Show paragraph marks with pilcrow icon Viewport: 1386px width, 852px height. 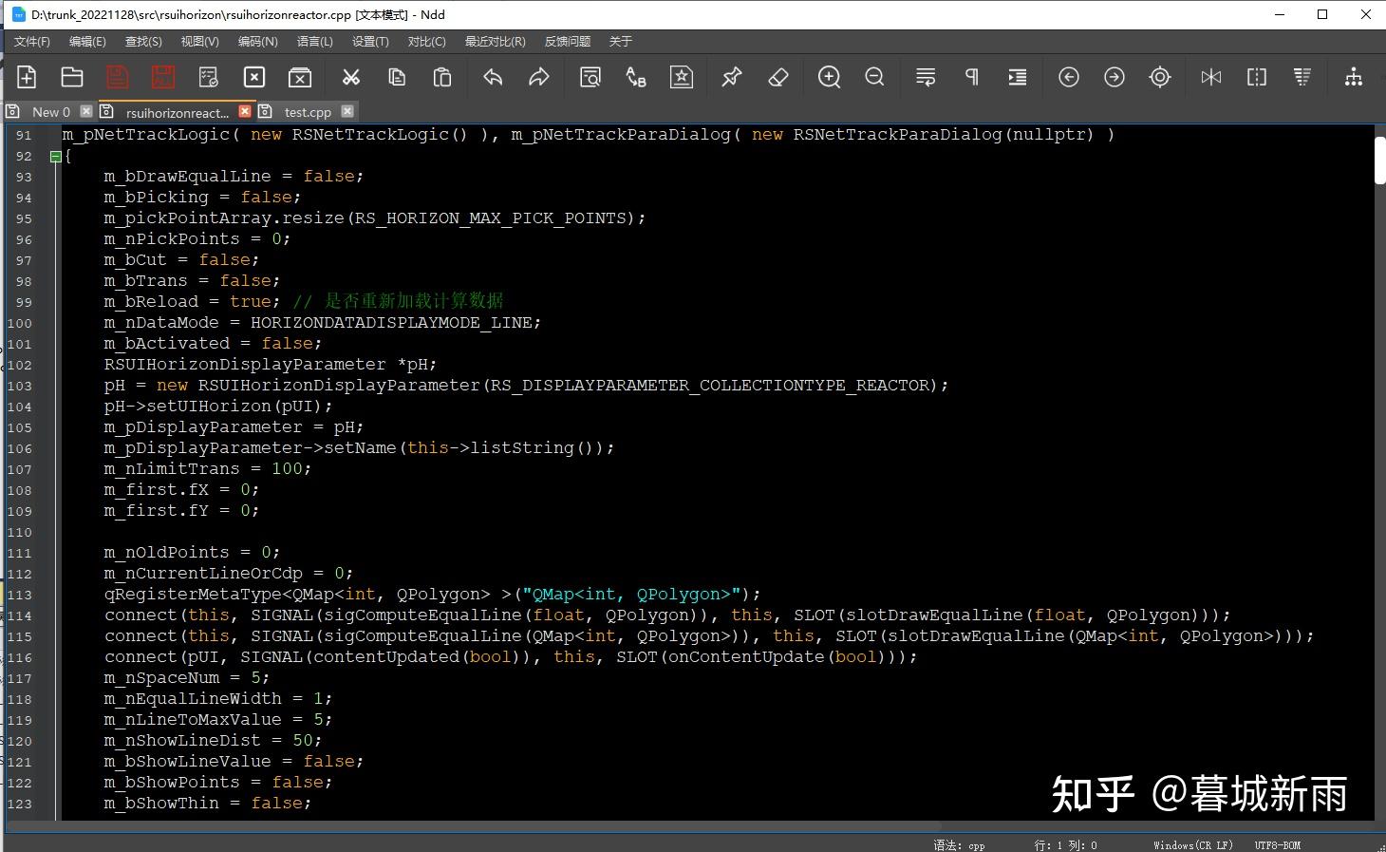click(x=972, y=77)
